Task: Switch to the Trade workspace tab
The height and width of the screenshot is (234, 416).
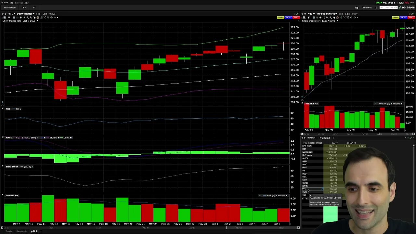Action: pos(8,231)
